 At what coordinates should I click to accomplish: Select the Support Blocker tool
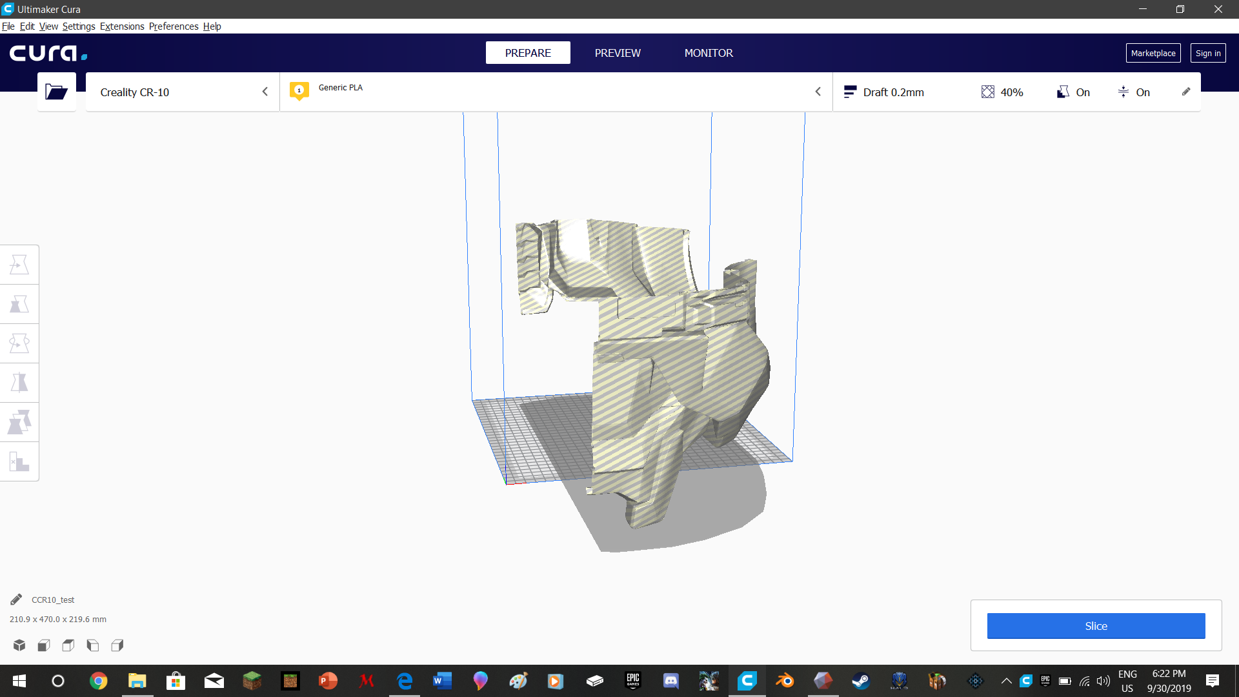19,461
